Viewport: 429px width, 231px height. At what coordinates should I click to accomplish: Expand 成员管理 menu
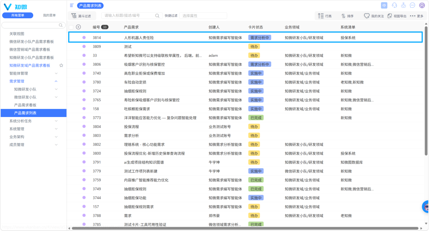pyautogui.click(x=56, y=145)
